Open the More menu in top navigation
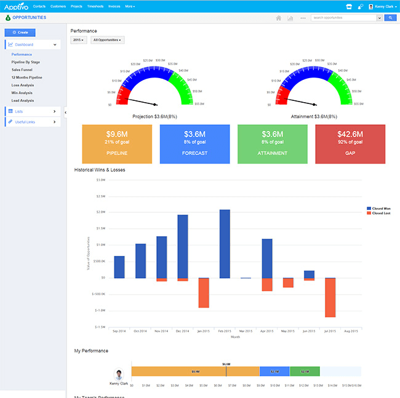 tap(130, 6)
